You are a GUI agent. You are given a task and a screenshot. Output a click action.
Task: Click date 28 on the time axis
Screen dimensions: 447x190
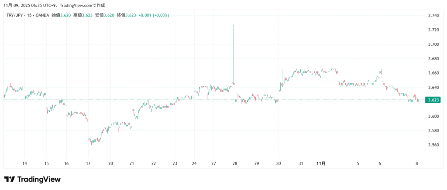click(235, 163)
